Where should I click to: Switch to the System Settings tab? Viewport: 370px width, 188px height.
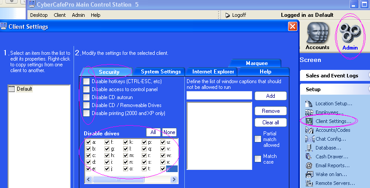pos(160,72)
